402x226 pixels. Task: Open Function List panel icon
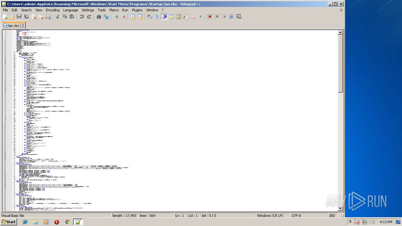pos(186,17)
